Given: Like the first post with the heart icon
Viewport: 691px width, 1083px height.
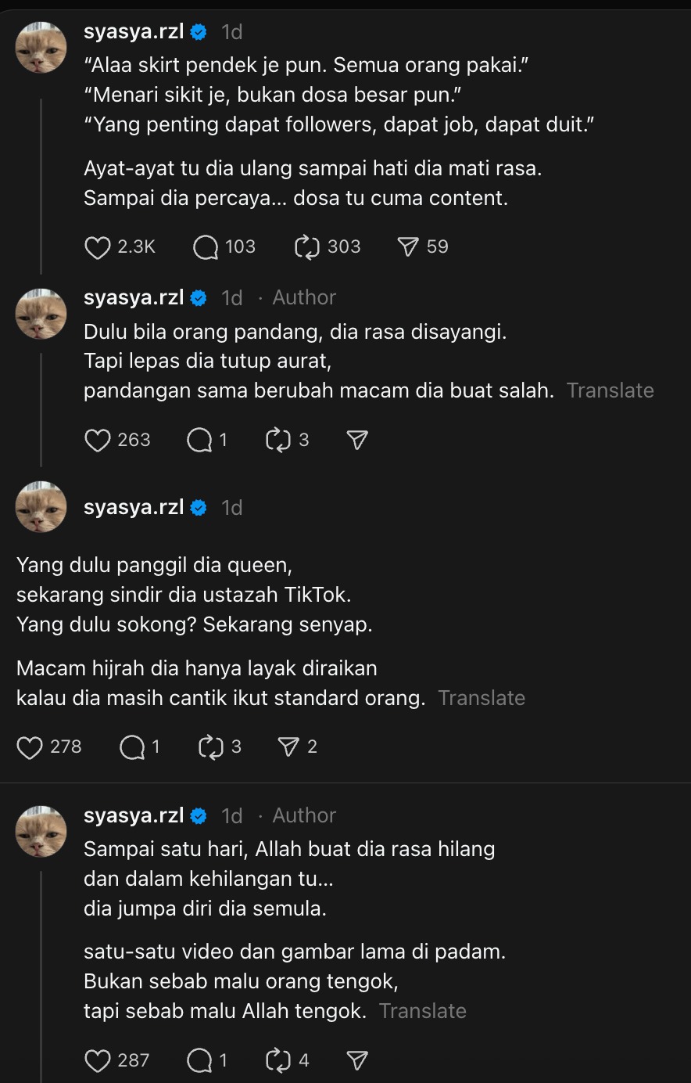Looking at the screenshot, I should click(x=97, y=246).
